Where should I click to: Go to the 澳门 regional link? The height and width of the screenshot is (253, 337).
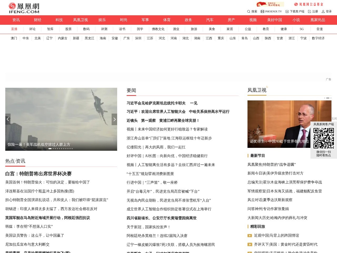pos(14,38)
